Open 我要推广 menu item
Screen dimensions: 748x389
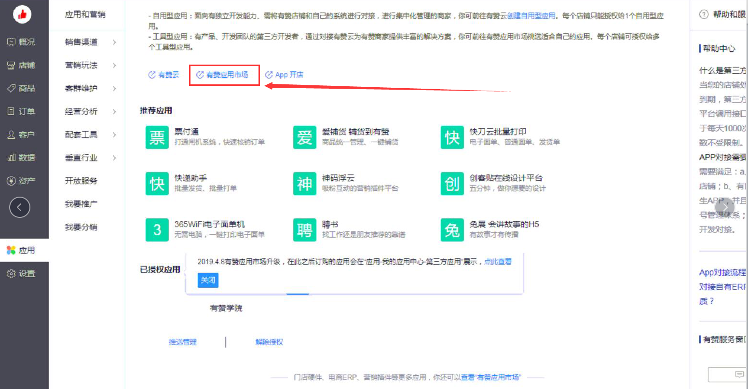pos(81,204)
